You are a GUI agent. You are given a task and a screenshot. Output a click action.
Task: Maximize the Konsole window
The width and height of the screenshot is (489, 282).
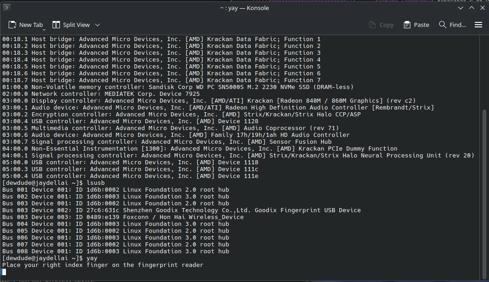[472, 8]
